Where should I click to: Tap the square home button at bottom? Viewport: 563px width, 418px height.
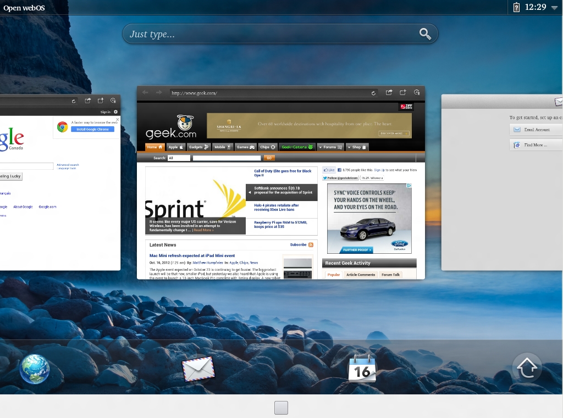281,408
